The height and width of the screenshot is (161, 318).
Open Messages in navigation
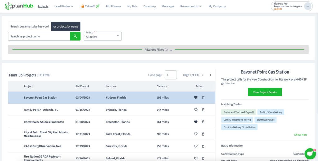(x=168, y=6)
